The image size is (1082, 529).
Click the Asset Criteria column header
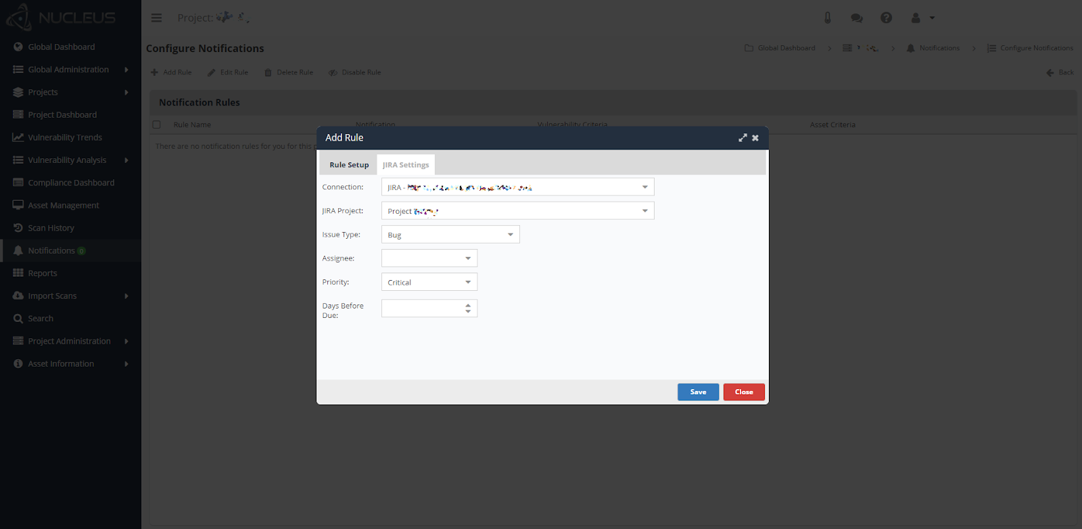pos(832,124)
